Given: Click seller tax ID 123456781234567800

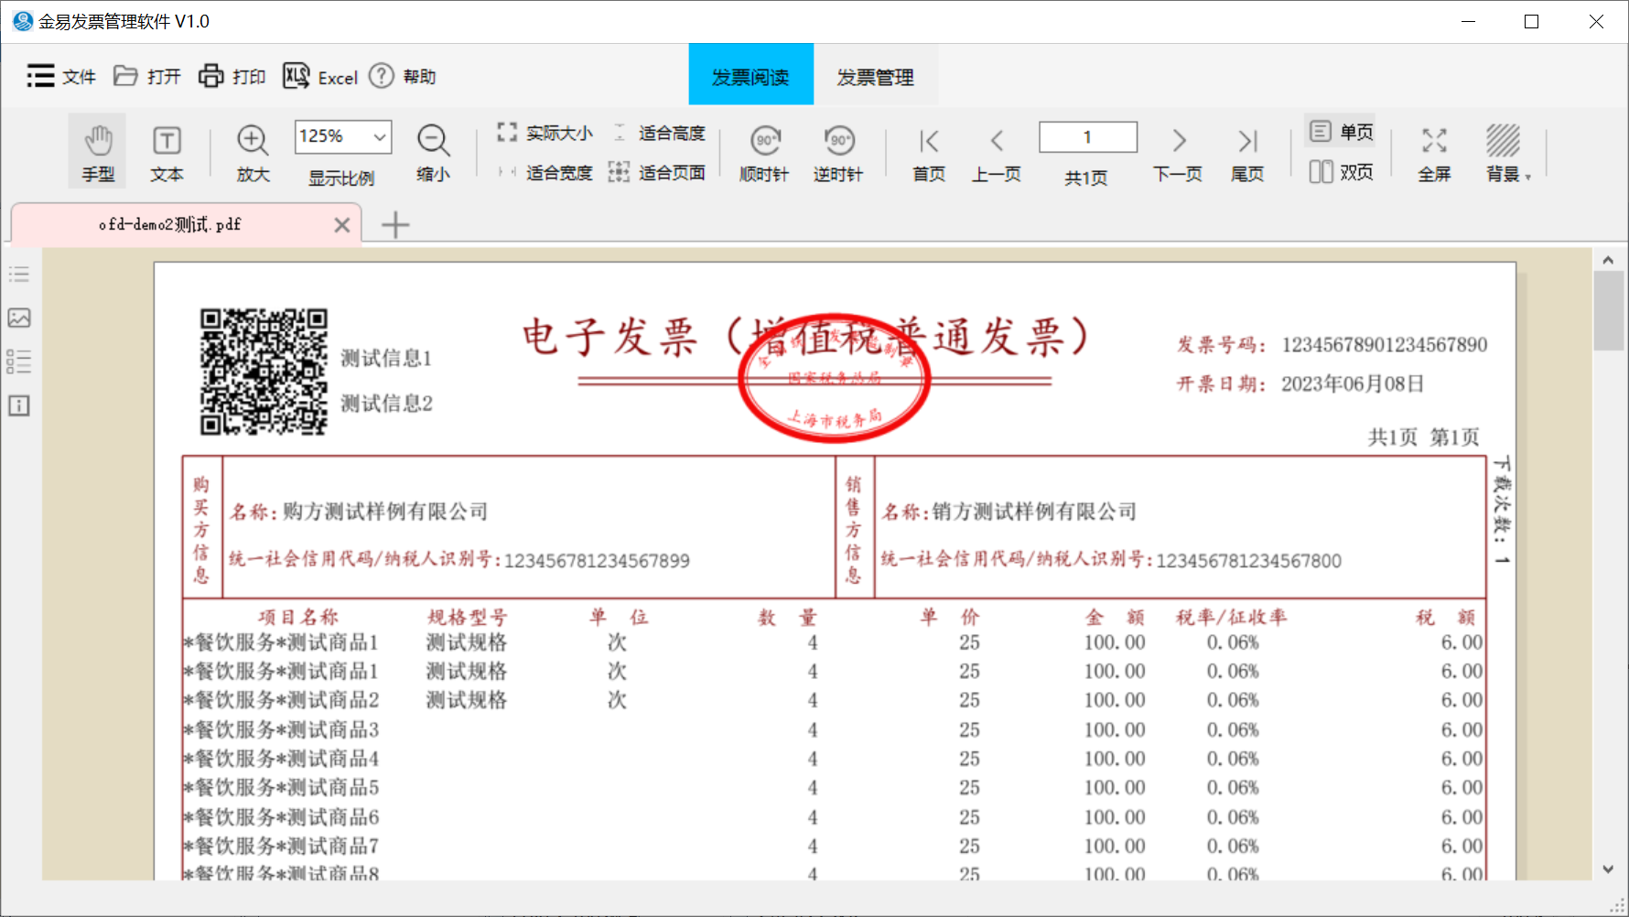Looking at the screenshot, I should click(x=1249, y=561).
